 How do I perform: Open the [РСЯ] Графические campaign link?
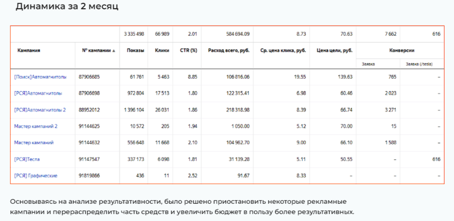(x=36, y=176)
